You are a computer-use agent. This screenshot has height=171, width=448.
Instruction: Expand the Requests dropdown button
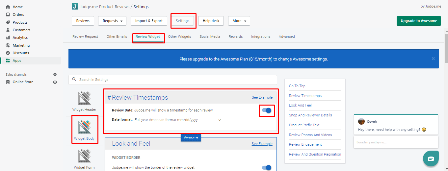[x=112, y=21]
